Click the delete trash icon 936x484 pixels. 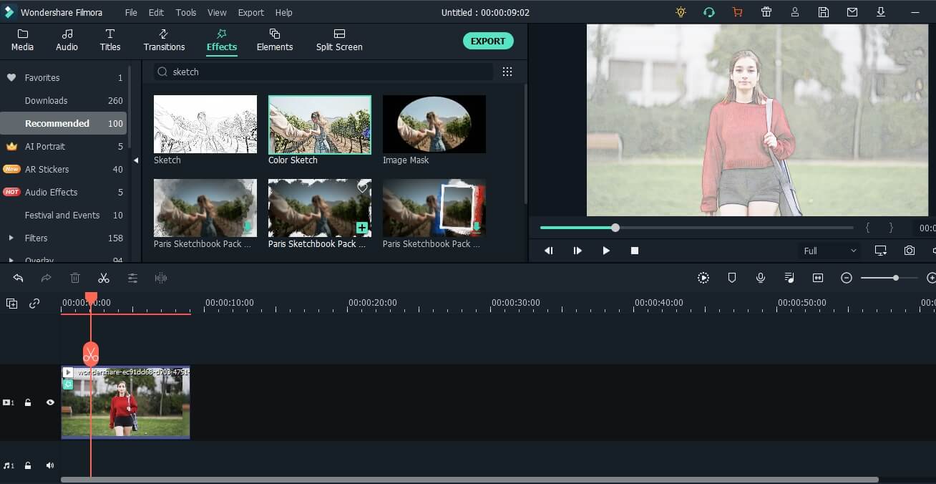(75, 278)
